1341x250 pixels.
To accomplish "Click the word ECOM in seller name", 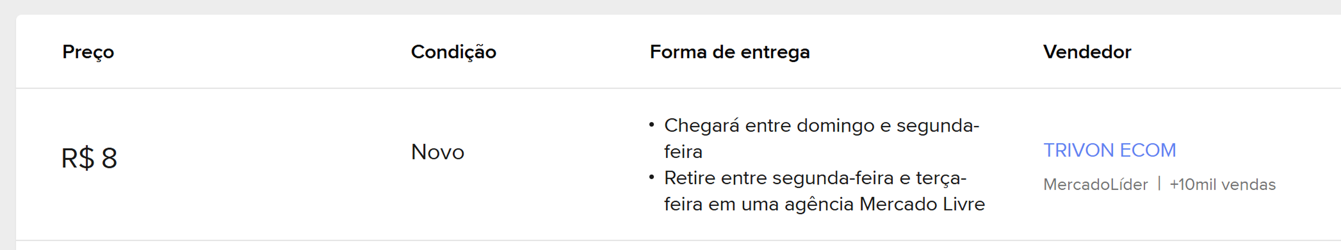I will 1147,150.
